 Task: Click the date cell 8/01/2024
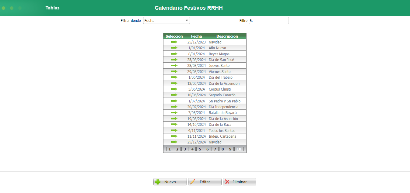pyautogui.click(x=196, y=54)
